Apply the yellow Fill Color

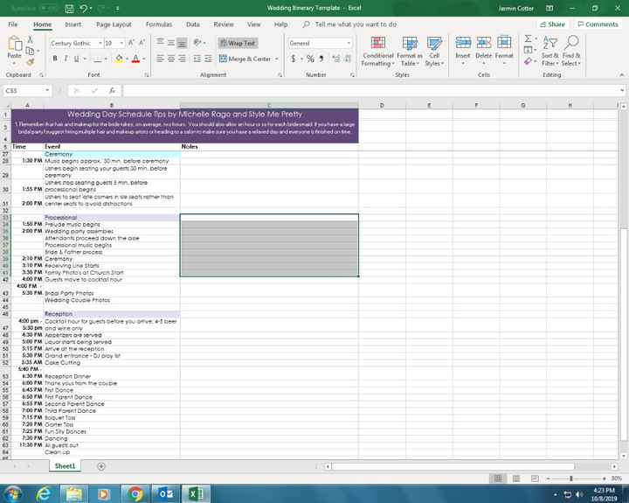[x=119, y=59]
